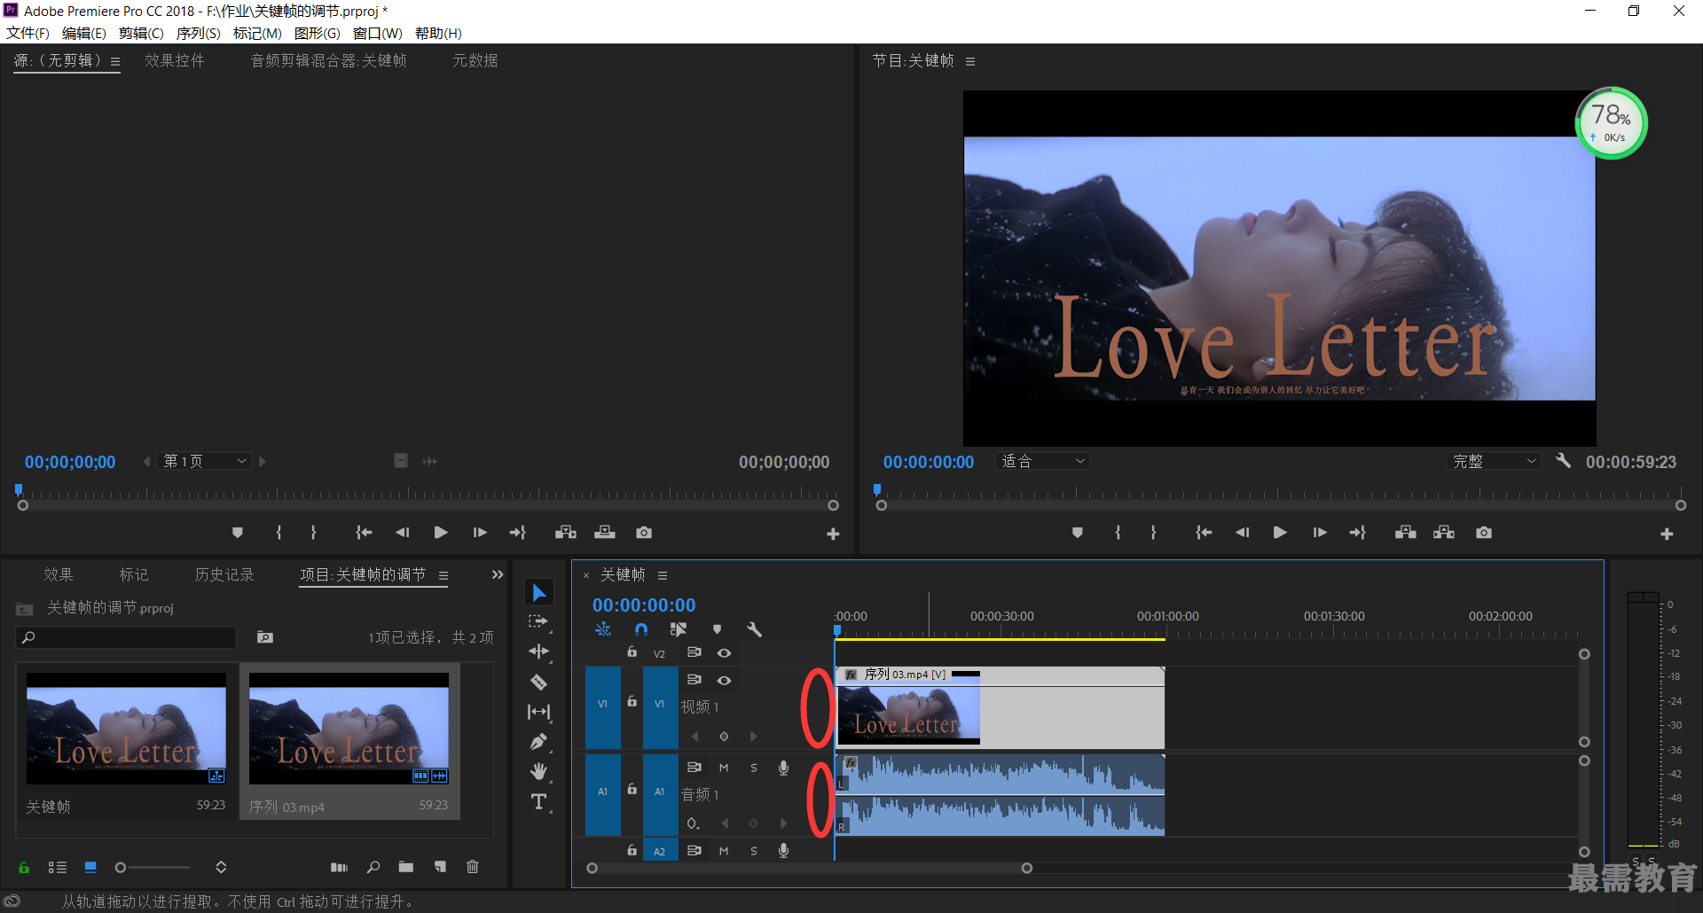This screenshot has width=1703, height=913.
Task: Toggle linked selection in timeline
Action: click(x=679, y=629)
